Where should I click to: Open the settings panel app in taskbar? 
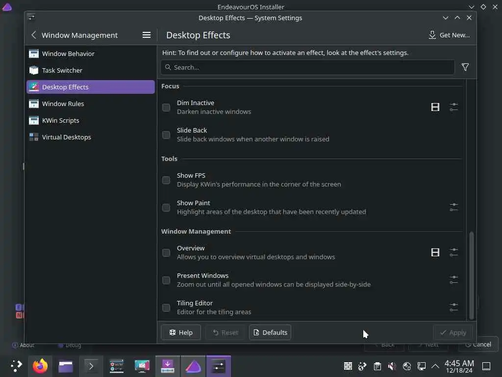117,366
